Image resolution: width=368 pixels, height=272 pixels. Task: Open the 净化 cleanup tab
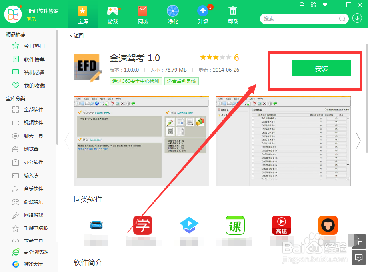coord(173,14)
